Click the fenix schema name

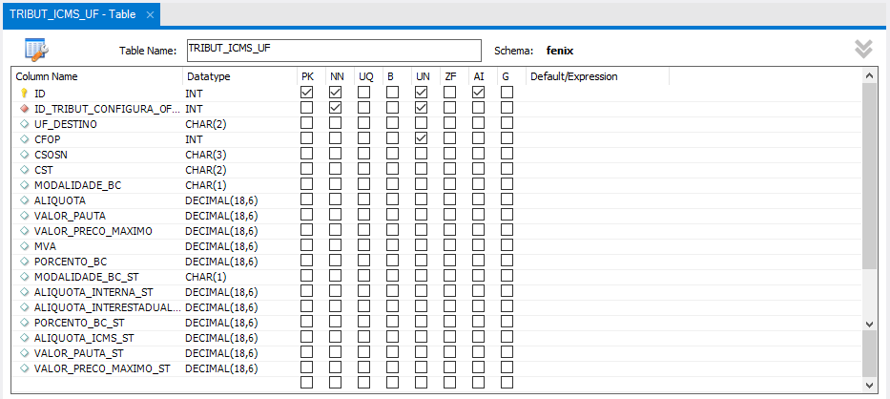click(560, 51)
